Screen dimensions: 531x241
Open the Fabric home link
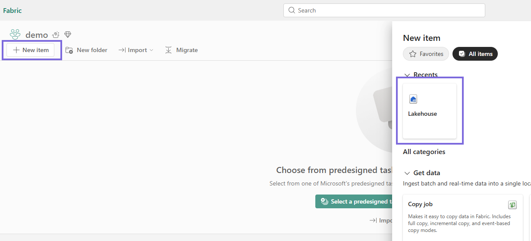coord(12,10)
